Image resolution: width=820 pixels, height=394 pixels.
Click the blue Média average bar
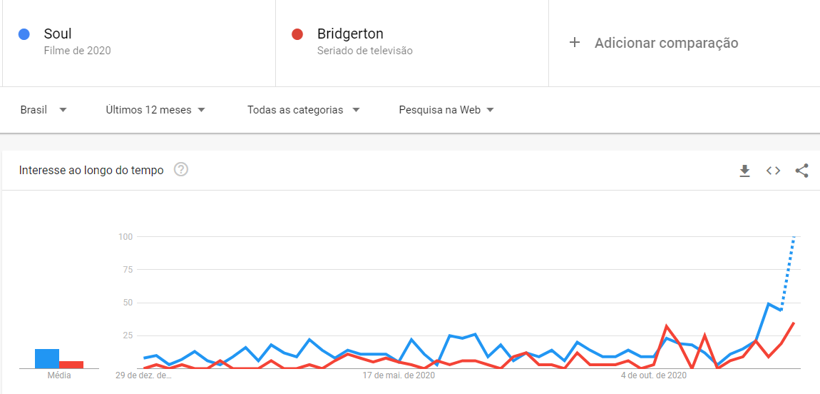[47, 358]
